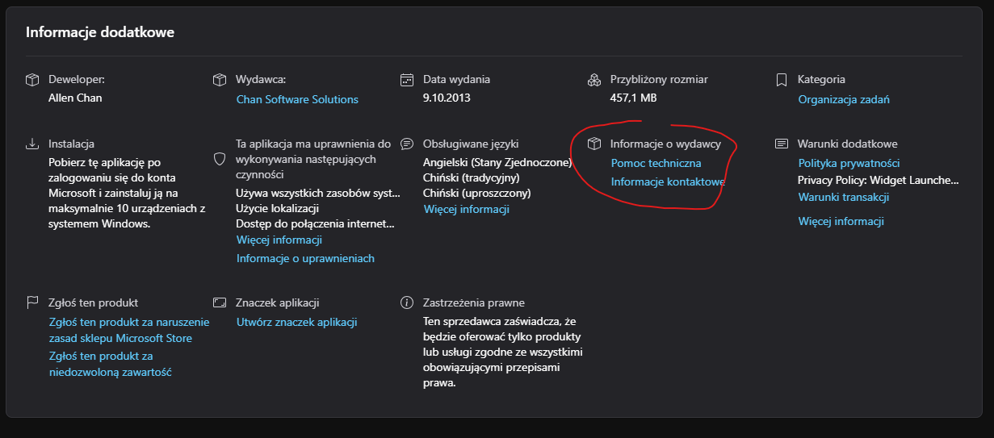Expand Więcej informacji under permissions

pyautogui.click(x=279, y=240)
